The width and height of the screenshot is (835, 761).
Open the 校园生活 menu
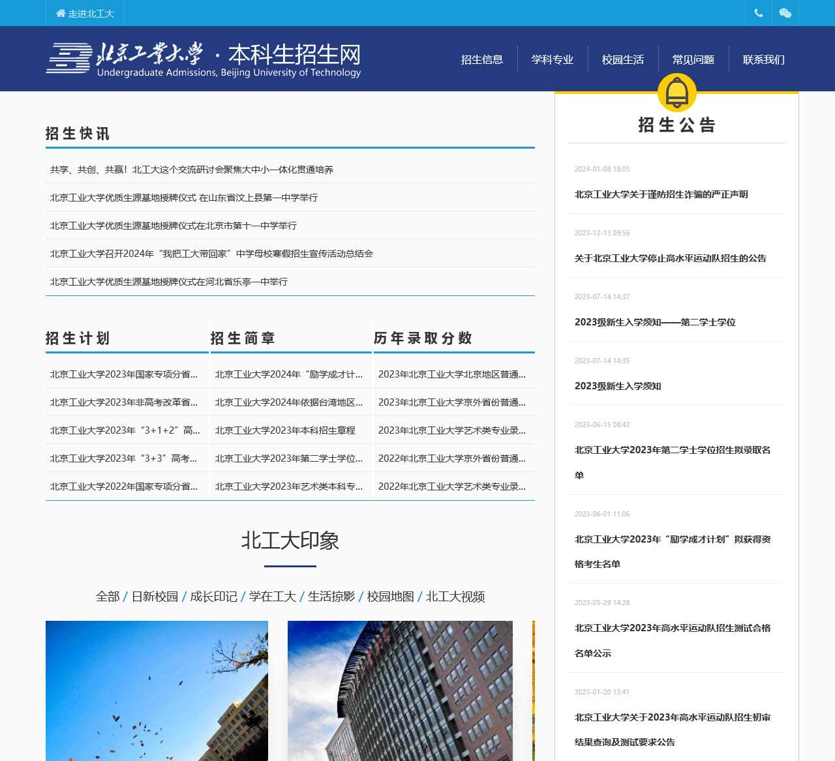tap(623, 59)
